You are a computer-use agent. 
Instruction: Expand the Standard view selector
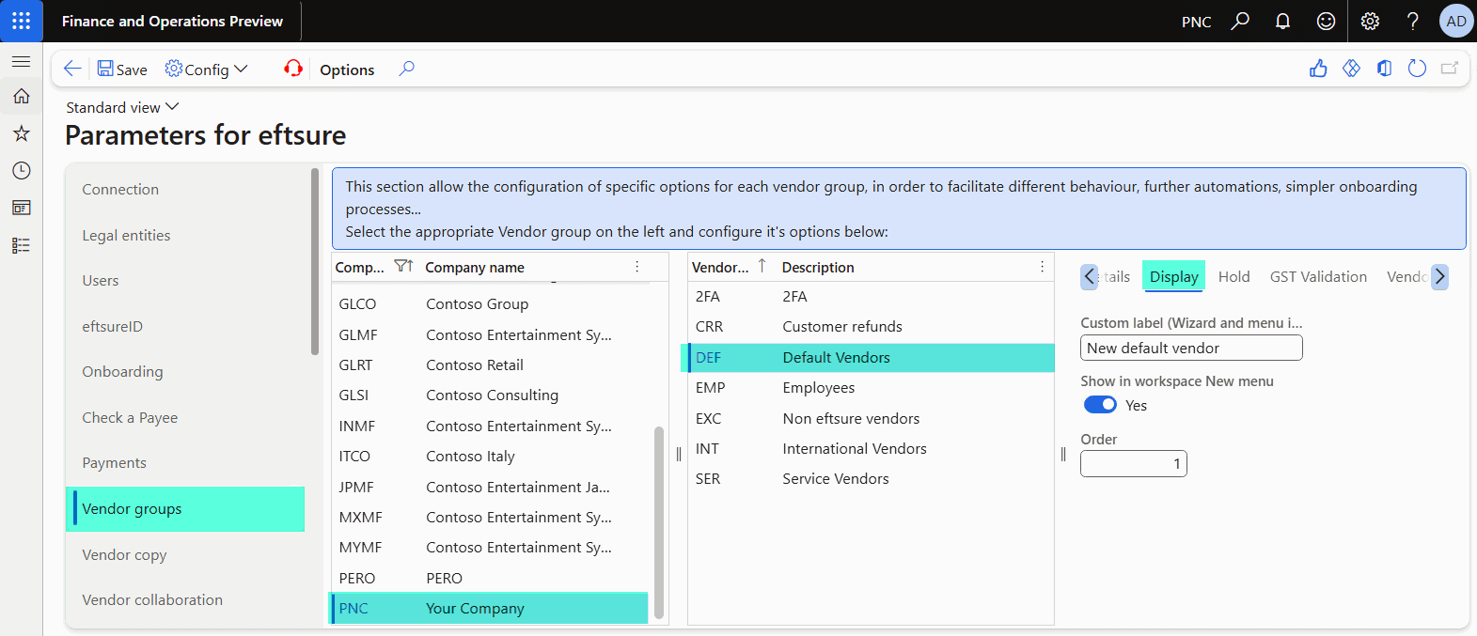coord(122,107)
